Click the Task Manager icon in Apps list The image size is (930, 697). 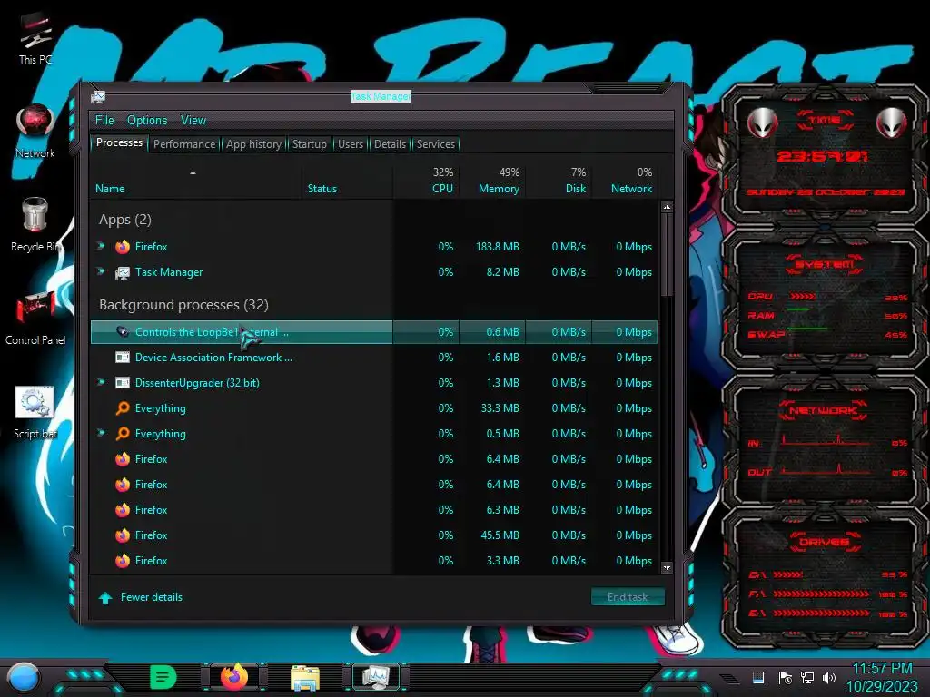pyautogui.click(x=123, y=272)
